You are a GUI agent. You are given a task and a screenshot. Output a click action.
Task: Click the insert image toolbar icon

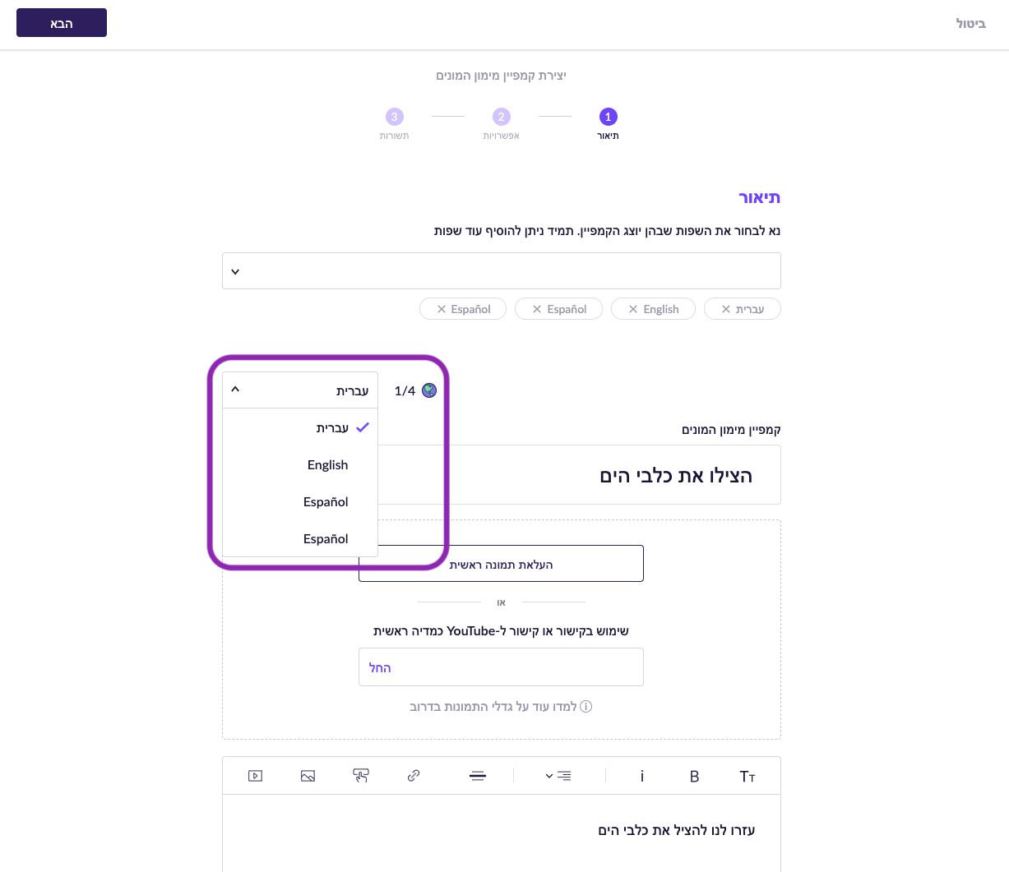[x=308, y=776]
